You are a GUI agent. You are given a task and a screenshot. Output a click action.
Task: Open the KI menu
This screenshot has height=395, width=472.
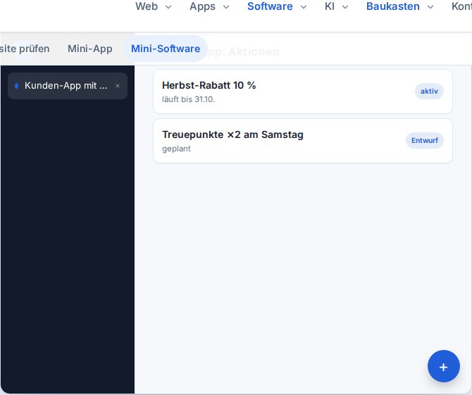click(330, 6)
